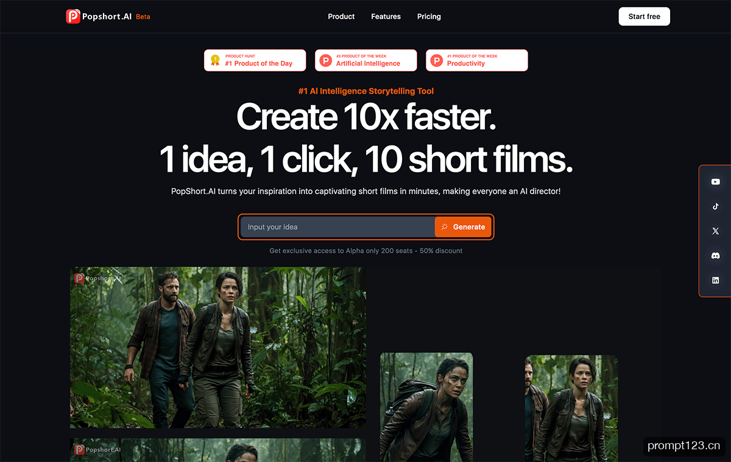Click the Popshort.AI logo icon
Image resolution: width=731 pixels, height=462 pixels.
[x=73, y=16]
